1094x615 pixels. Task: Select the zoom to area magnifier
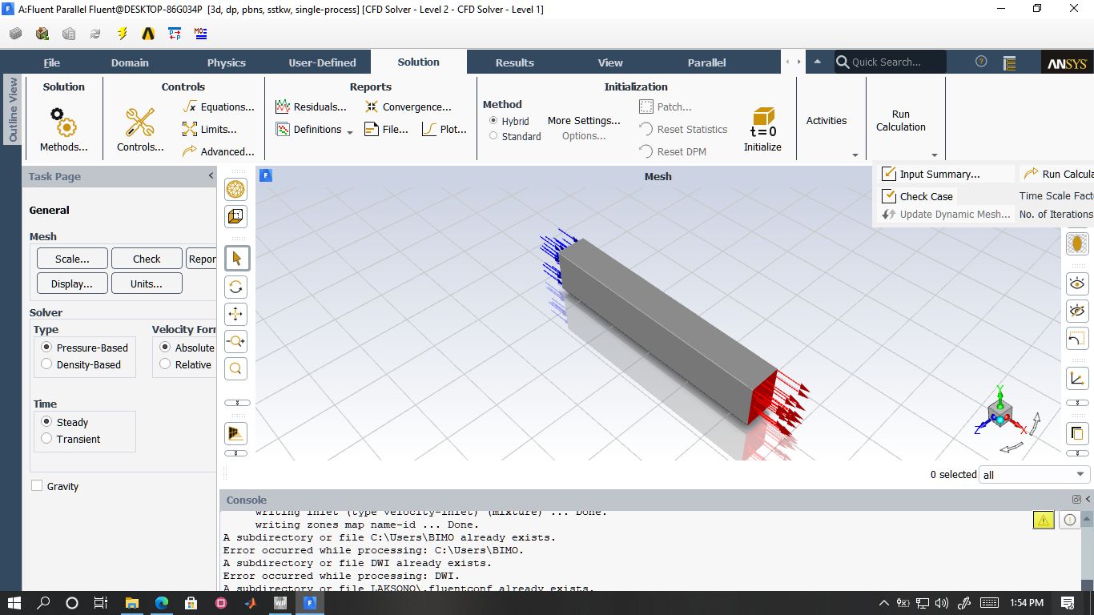point(235,368)
